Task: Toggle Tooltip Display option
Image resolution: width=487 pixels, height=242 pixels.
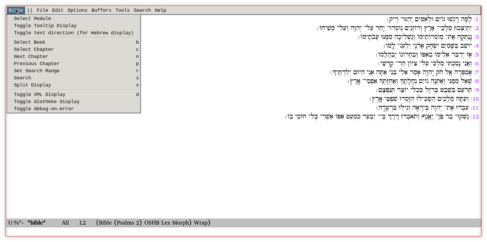Action: click(45, 26)
